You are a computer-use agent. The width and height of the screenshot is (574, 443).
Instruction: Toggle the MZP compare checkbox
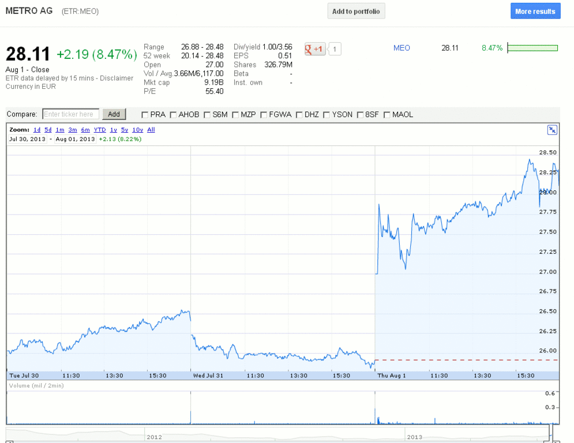click(235, 115)
